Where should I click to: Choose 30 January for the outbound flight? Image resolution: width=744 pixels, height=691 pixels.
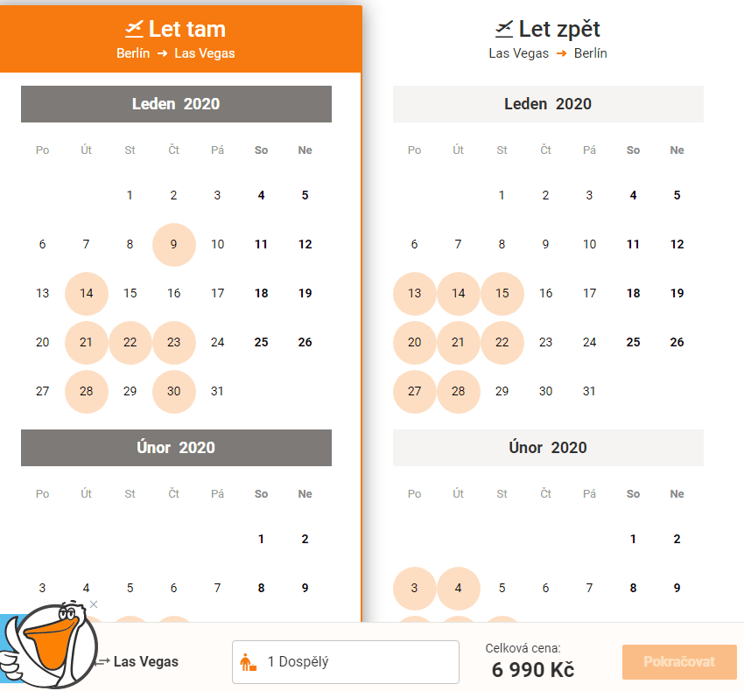coord(173,391)
